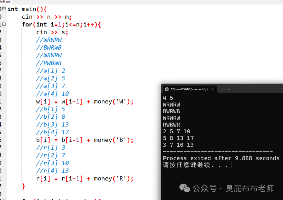The image size is (283, 200).
Task: Click the comment '//BWRWB'
Action: [x=49, y=48]
